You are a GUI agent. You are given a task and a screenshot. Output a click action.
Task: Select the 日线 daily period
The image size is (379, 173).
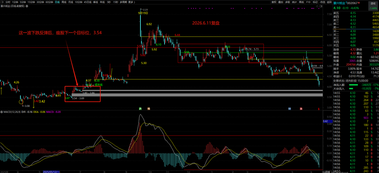[57, 2]
